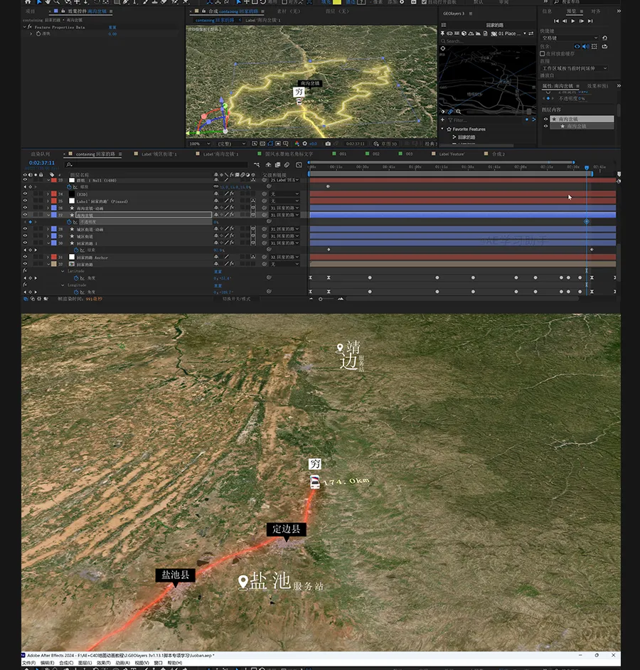Open the 渲染队列 tab
This screenshot has height=670, width=640.
(x=40, y=154)
